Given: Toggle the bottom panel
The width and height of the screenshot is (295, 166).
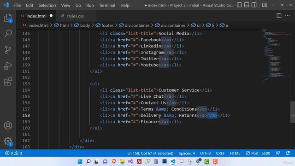Looking at the screenshot, I should pyautogui.click(x=247, y=5).
